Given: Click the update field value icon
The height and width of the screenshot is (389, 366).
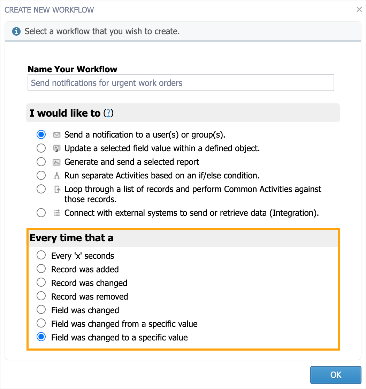Looking at the screenshot, I should click(57, 148).
